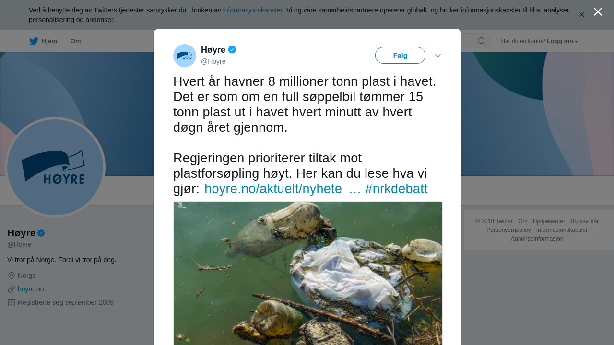The height and width of the screenshot is (345, 614).
Task: Click the location pin icon beside Norge
Action: point(12,276)
